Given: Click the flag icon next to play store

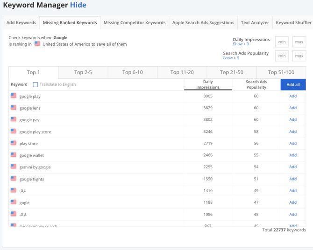Looking at the screenshot, I should tap(14, 143).
